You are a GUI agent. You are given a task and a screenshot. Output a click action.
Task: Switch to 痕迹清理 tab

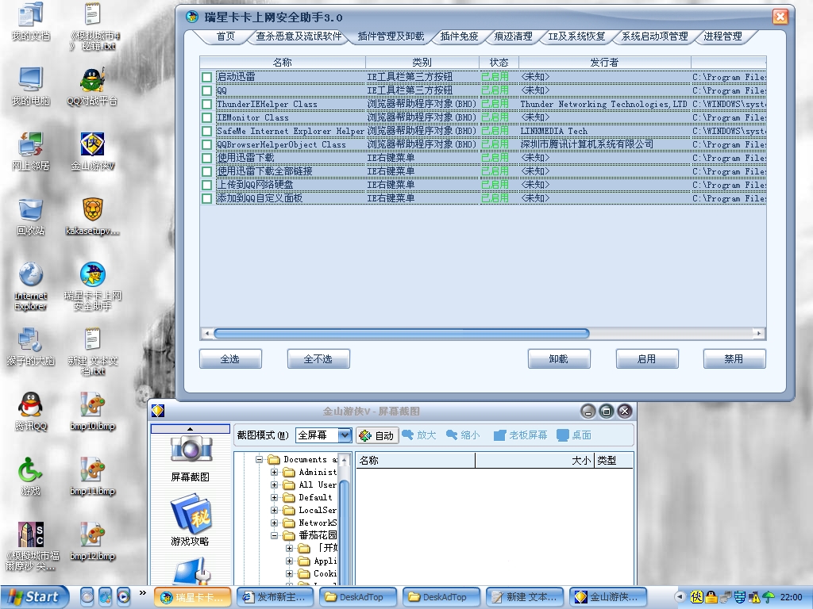click(x=513, y=36)
